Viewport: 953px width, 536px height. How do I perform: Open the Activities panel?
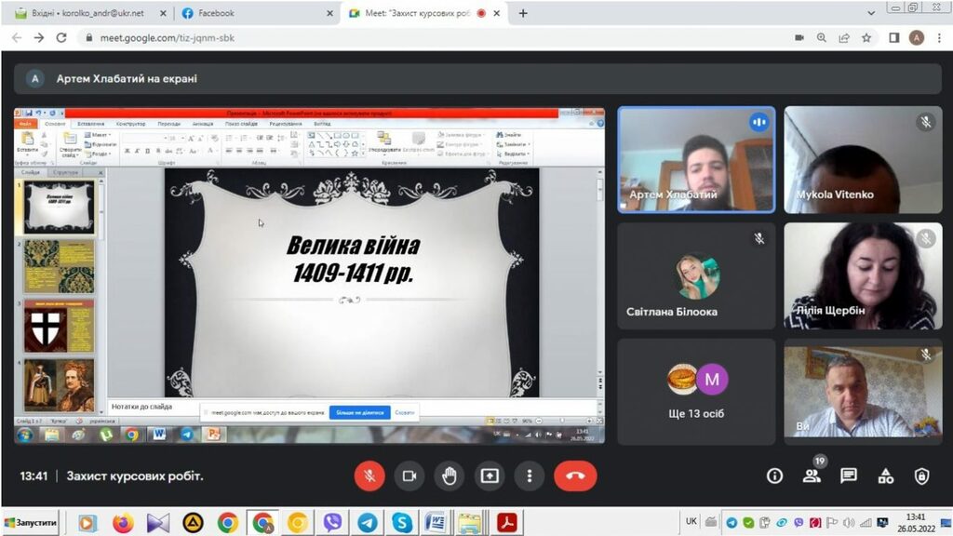(886, 476)
